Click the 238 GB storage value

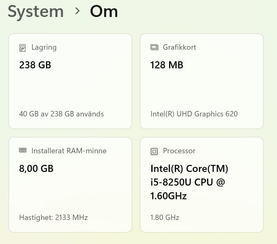click(x=35, y=65)
